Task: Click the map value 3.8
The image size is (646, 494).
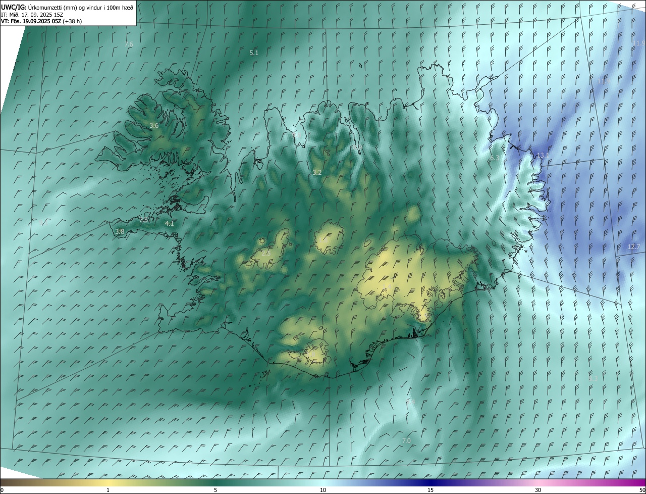Action: [120, 232]
